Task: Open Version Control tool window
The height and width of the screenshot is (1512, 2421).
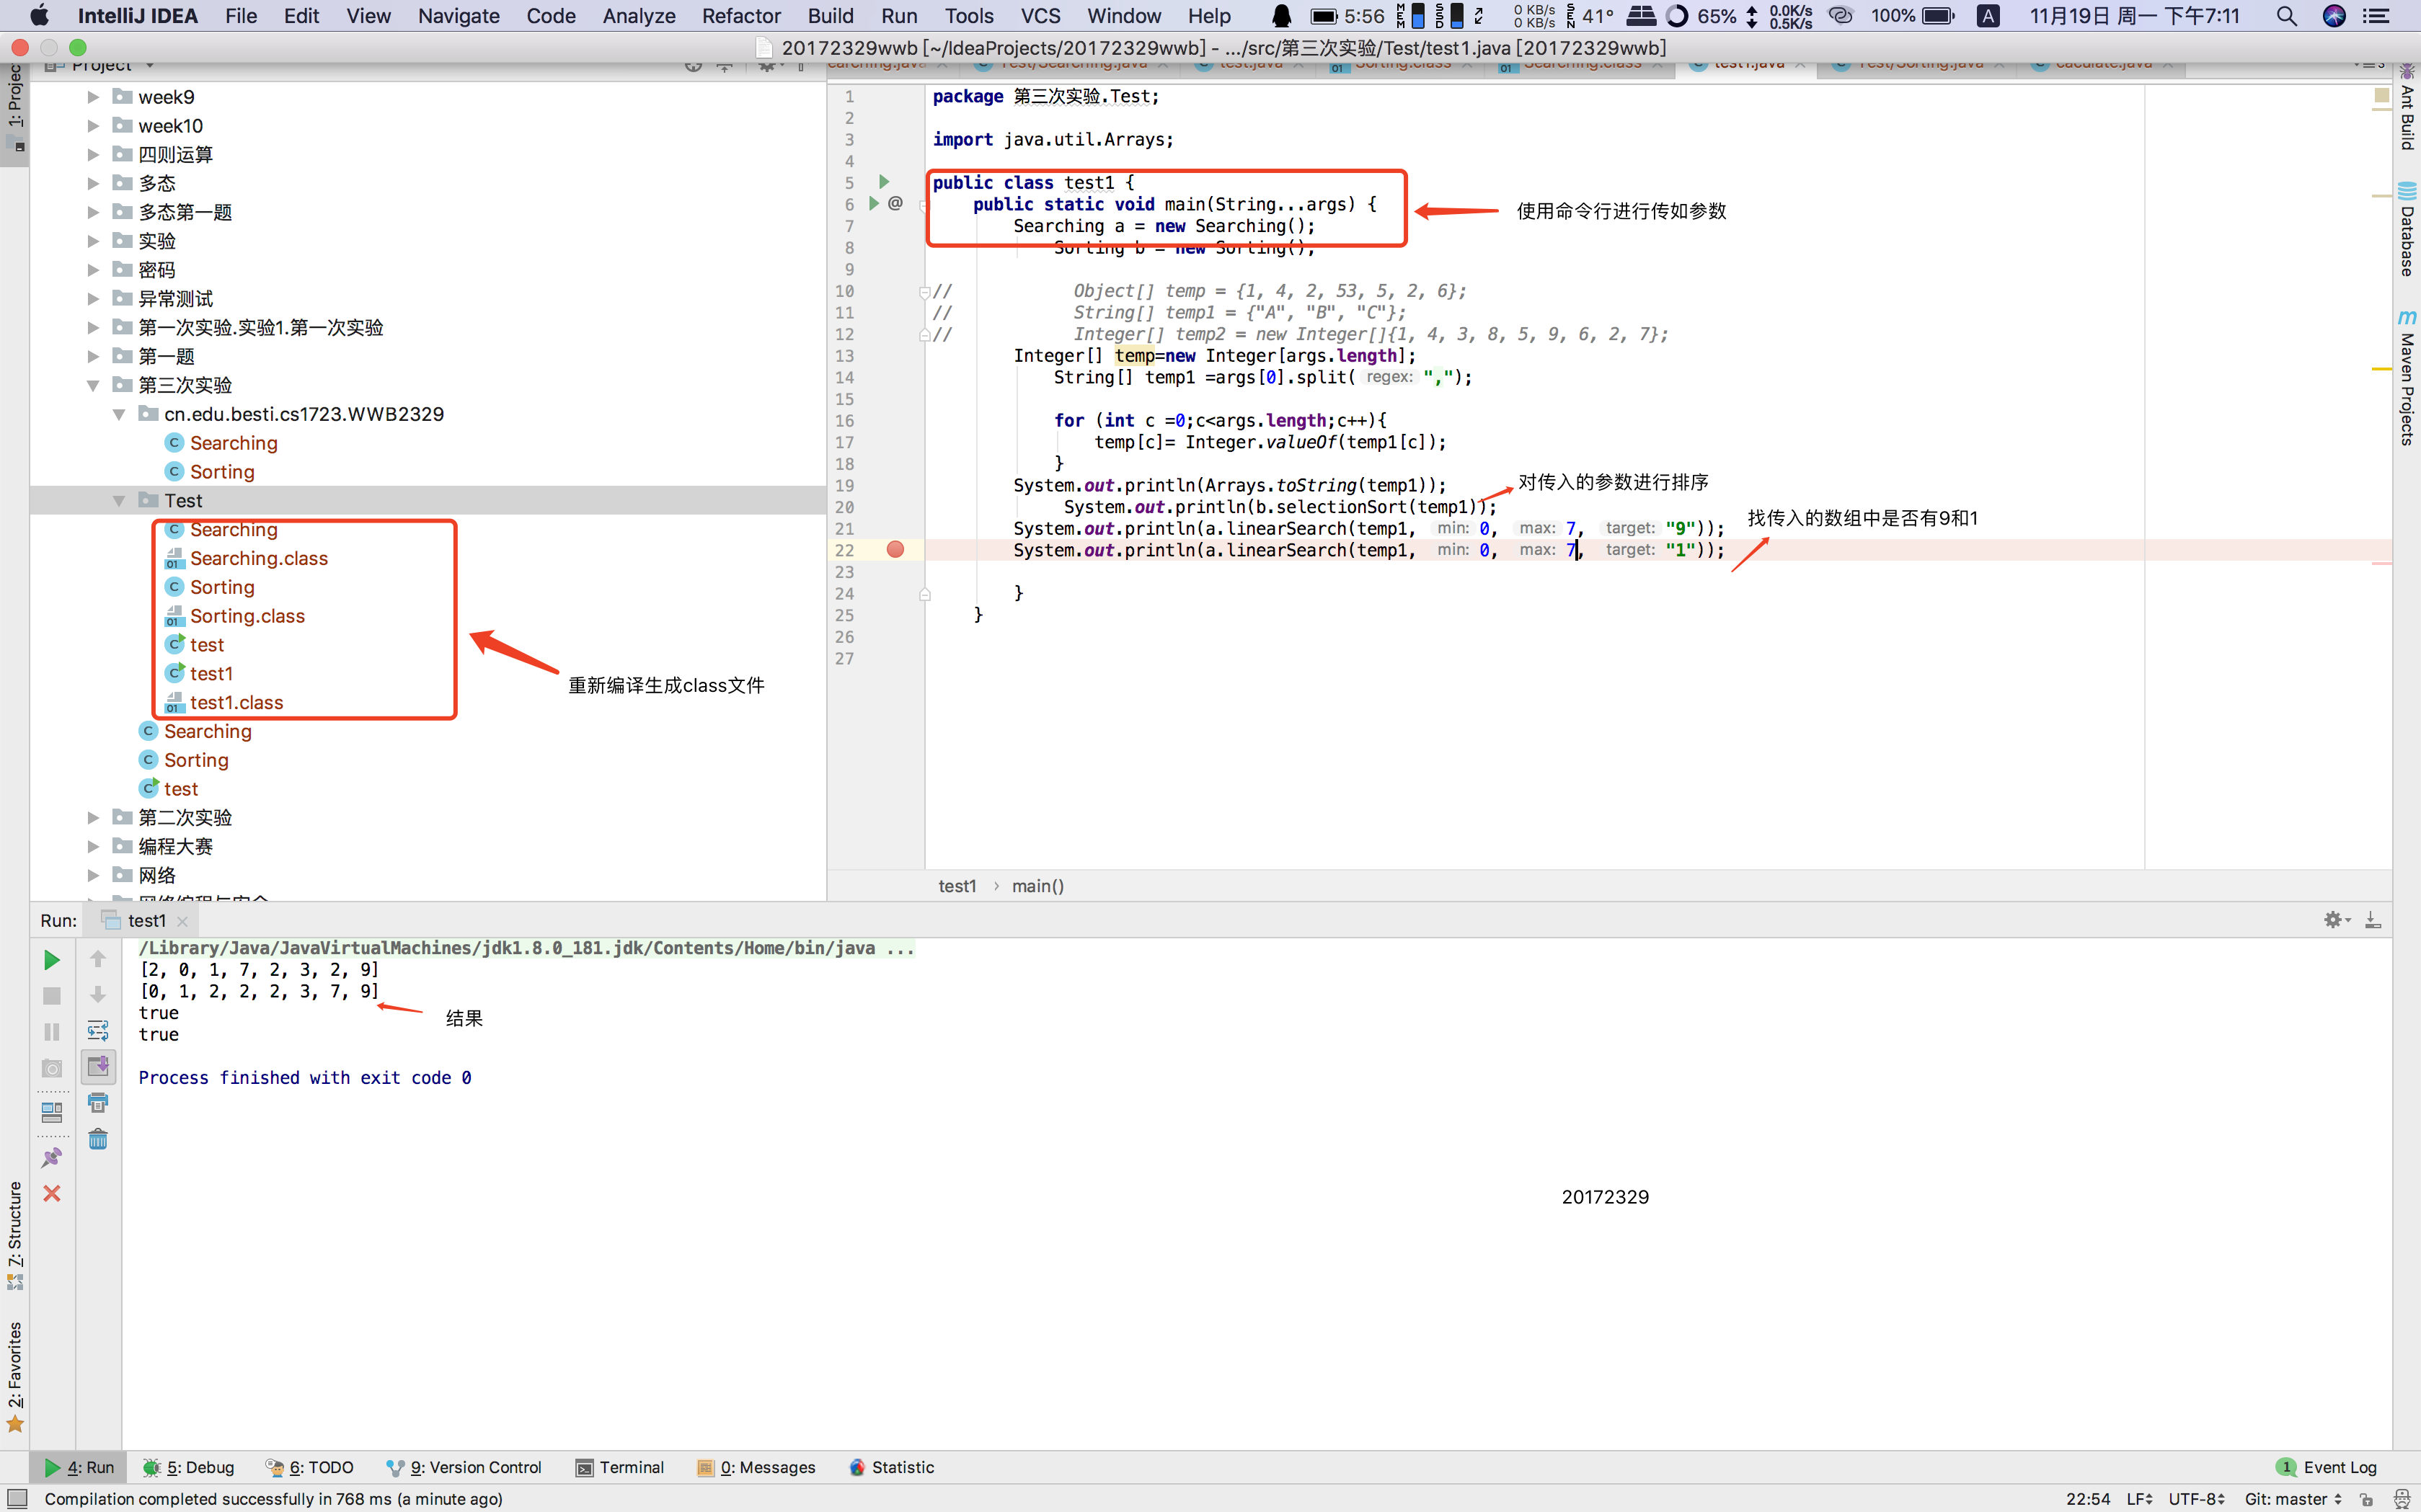Action: point(464,1467)
